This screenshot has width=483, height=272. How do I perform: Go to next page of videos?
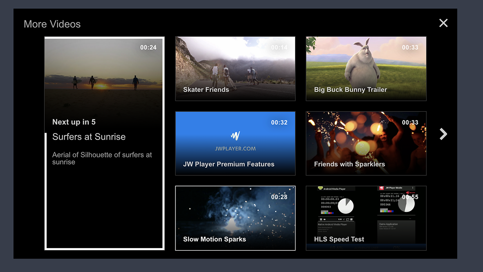(x=443, y=134)
